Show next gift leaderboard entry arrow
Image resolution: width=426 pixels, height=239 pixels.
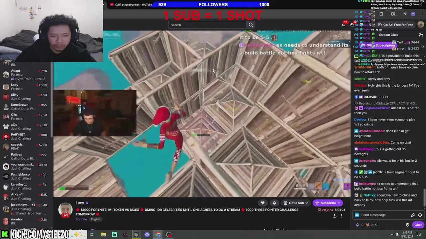click(x=423, y=47)
